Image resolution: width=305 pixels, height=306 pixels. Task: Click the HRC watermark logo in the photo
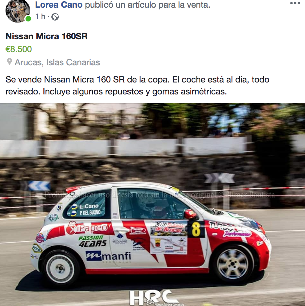point(154,298)
